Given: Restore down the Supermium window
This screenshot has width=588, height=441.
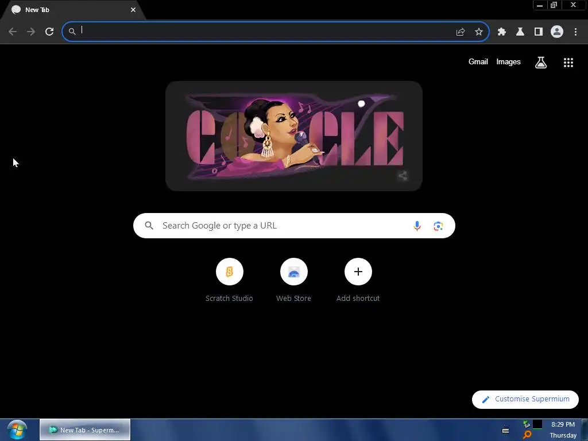Looking at the screenshot, I should [554, 5].
